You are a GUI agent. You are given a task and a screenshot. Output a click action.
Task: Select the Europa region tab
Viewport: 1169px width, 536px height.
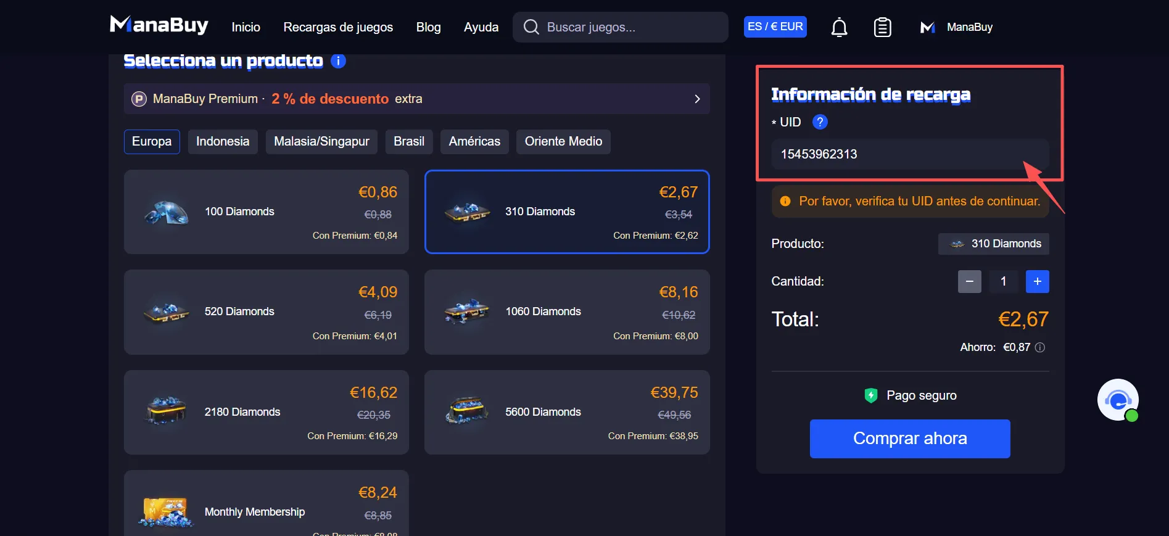coord(152,141)
